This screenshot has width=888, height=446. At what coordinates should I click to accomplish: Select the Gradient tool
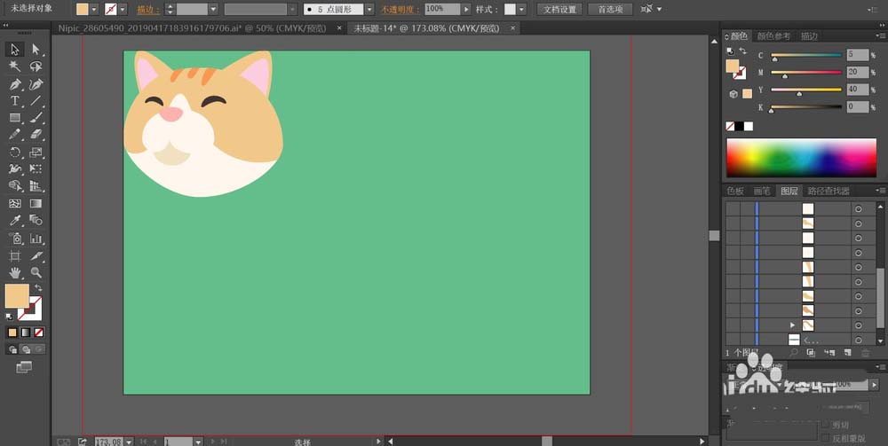[x=36, y=204]
